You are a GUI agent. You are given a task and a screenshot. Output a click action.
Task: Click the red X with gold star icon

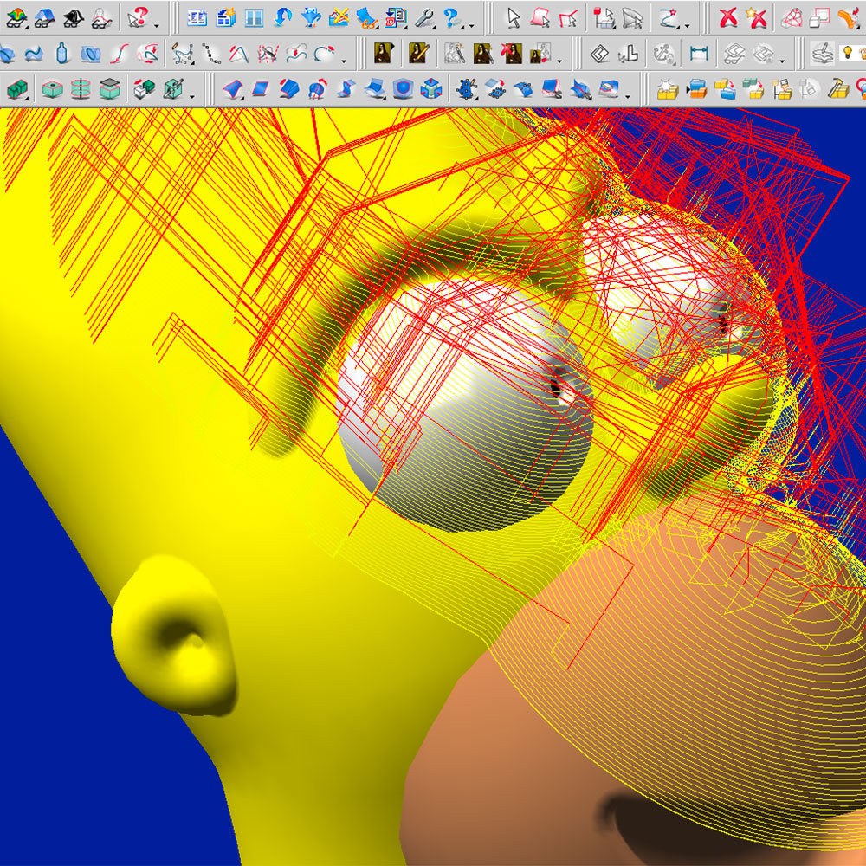click(757, 19)
